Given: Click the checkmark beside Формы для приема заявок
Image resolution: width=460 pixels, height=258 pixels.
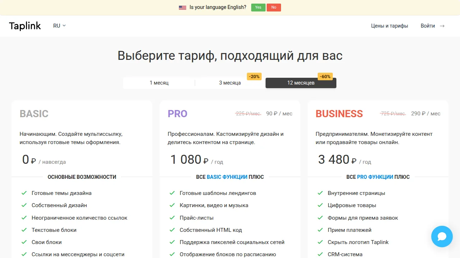Looking at the screenshot, I should [x=320, y=218].
